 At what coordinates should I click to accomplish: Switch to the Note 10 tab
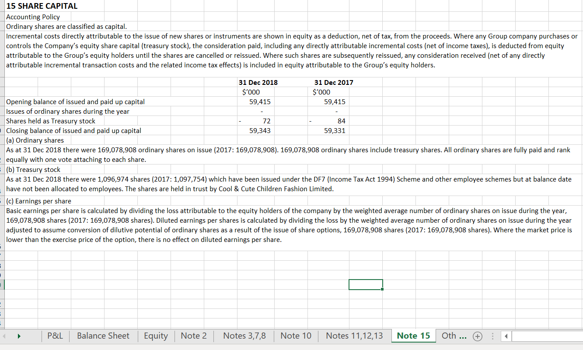296,336
